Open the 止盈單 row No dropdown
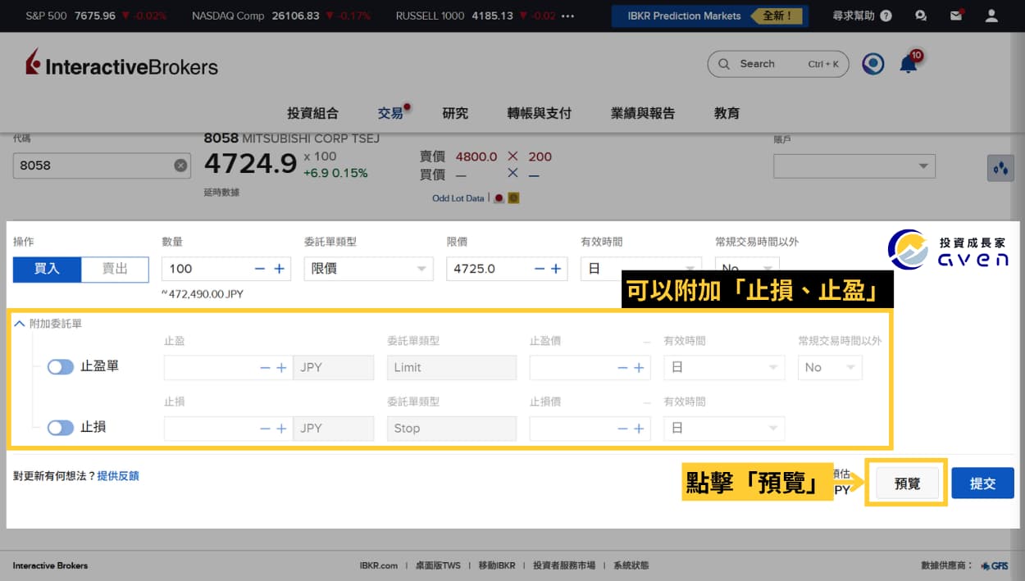 (830, 368)
